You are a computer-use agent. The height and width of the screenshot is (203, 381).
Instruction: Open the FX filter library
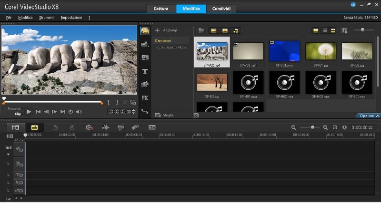point(145,98)
